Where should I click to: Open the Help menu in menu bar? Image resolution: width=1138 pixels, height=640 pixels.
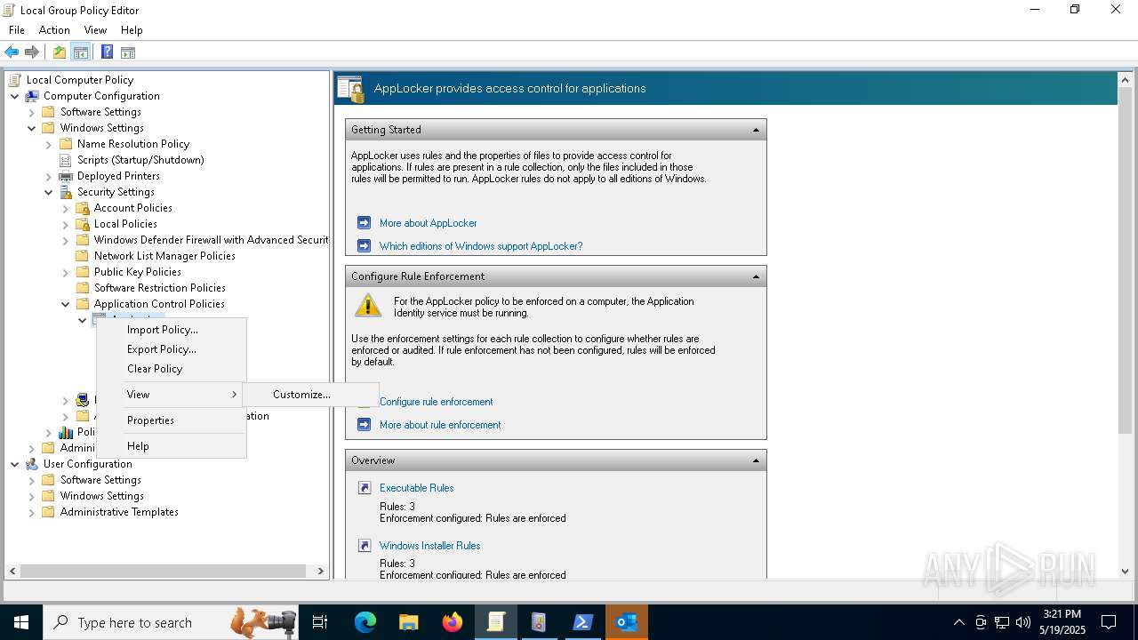coord(132,30)
